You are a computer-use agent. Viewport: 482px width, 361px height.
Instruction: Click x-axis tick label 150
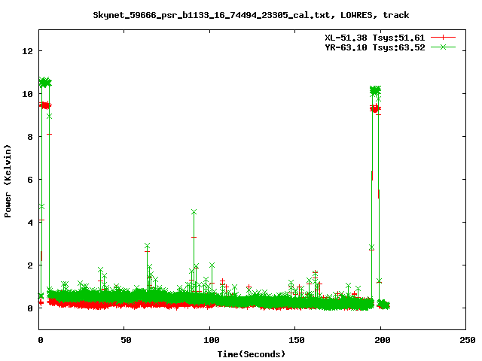click(297, 340)
